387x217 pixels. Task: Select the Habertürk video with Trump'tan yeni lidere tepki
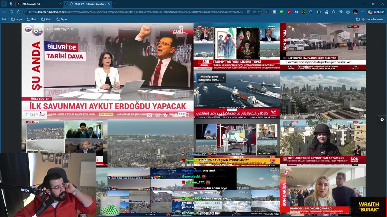[237, 47]
